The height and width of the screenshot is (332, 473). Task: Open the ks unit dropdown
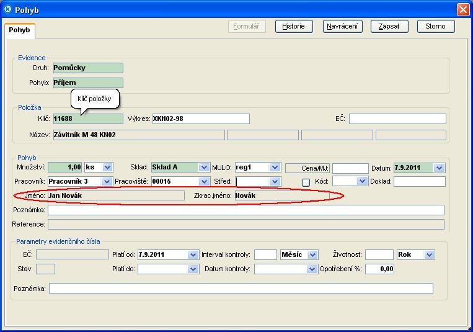107,167
